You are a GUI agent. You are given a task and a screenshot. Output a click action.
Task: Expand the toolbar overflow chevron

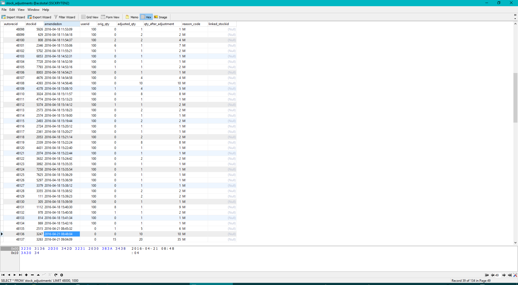[x=515, y=15]
